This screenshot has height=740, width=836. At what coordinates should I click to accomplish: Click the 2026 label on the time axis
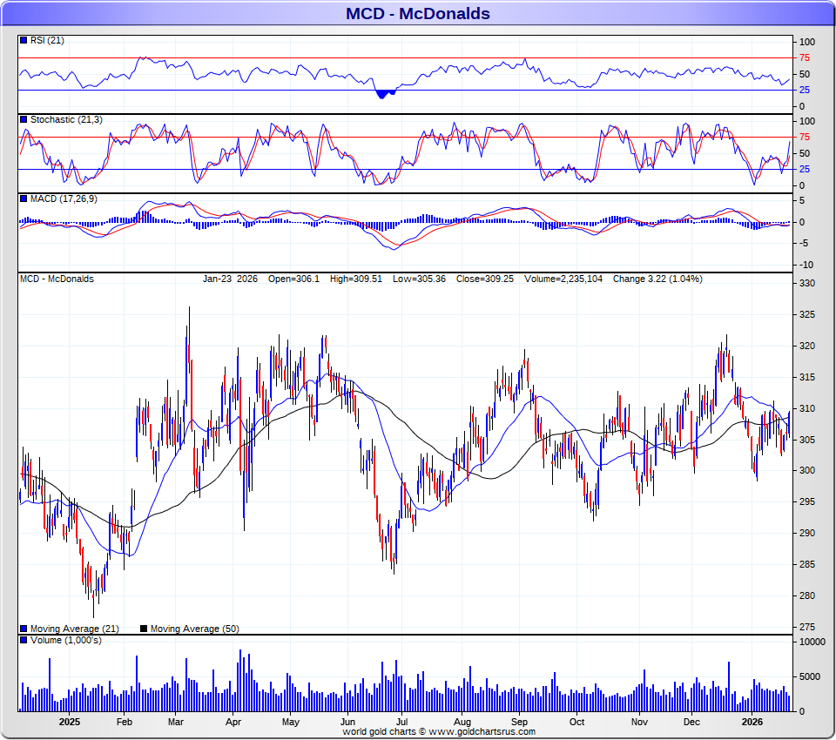coord(754,722)
